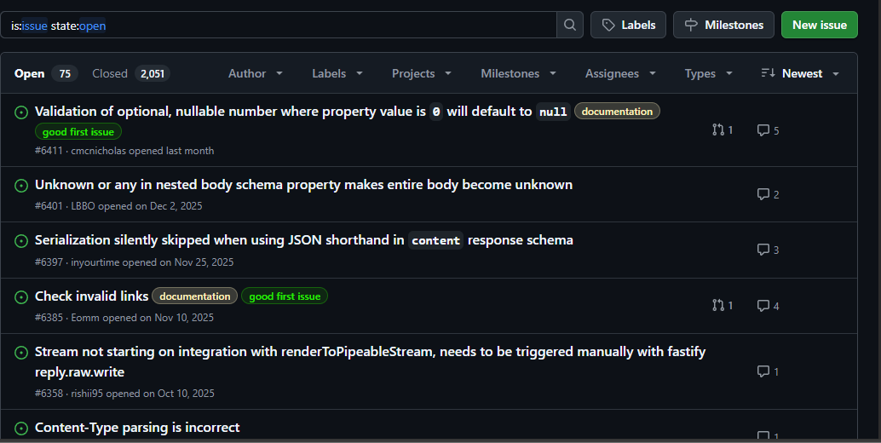The image size is (881, 443).
Task: Open issue 'Check invalid links'
Action: 91,296
